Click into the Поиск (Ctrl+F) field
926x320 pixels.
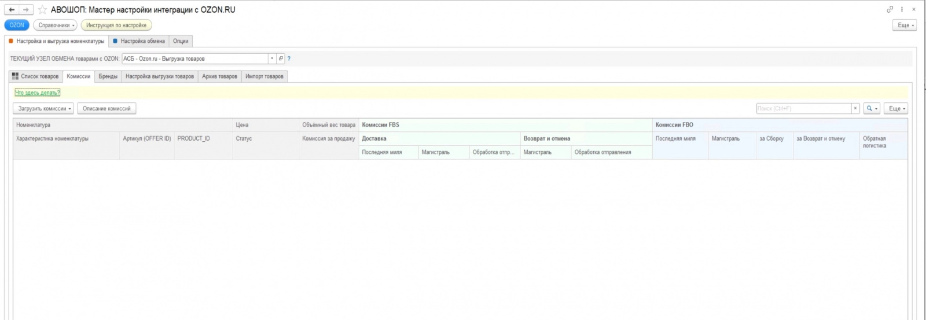click(803, 108)
